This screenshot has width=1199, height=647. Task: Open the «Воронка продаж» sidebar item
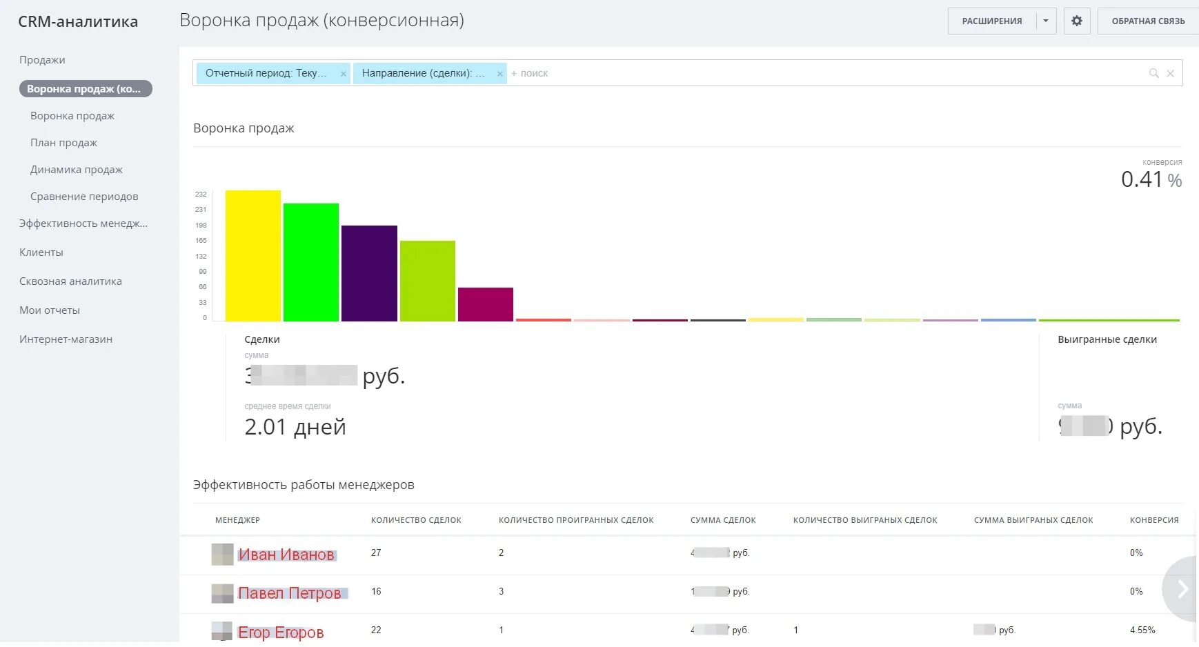(x=72, y=115)
